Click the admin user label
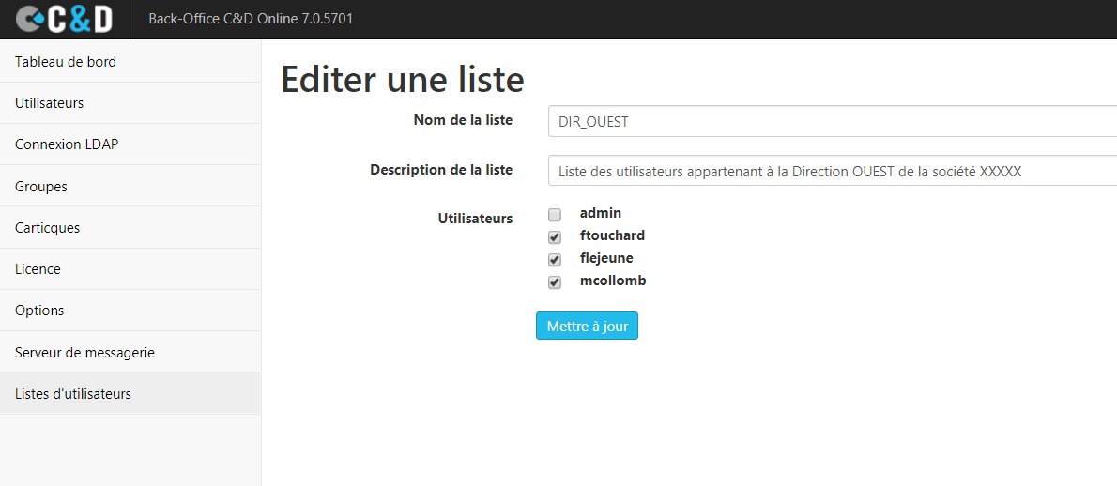The height and width of the screenshot is (486, 1117). point(601,213)
